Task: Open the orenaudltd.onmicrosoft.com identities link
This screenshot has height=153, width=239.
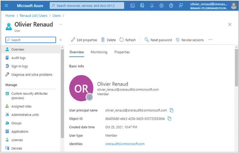Action: tap(125, 144)
